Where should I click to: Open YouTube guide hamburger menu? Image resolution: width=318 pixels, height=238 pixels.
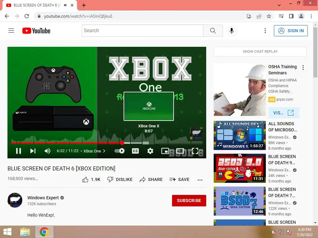point(11,31)
